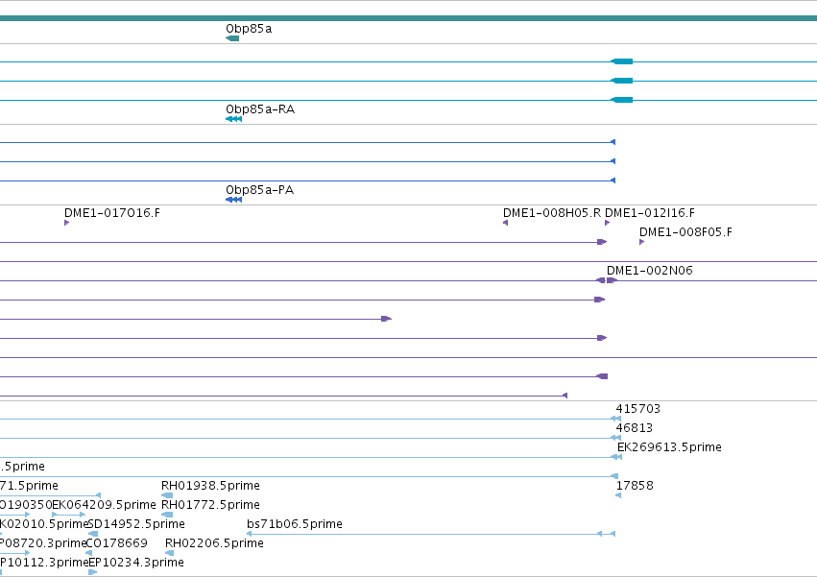Select the DME1-012I16.F arrow marker
This screenshot has width=817, height=577.
607,223
